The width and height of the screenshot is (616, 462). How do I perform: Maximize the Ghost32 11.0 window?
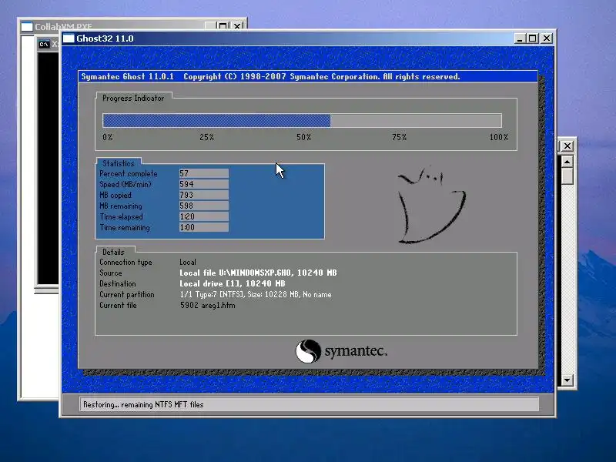533,38
